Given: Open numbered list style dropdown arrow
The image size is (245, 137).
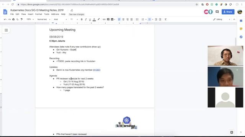Looking at the screenshot, I should point(146,19).
